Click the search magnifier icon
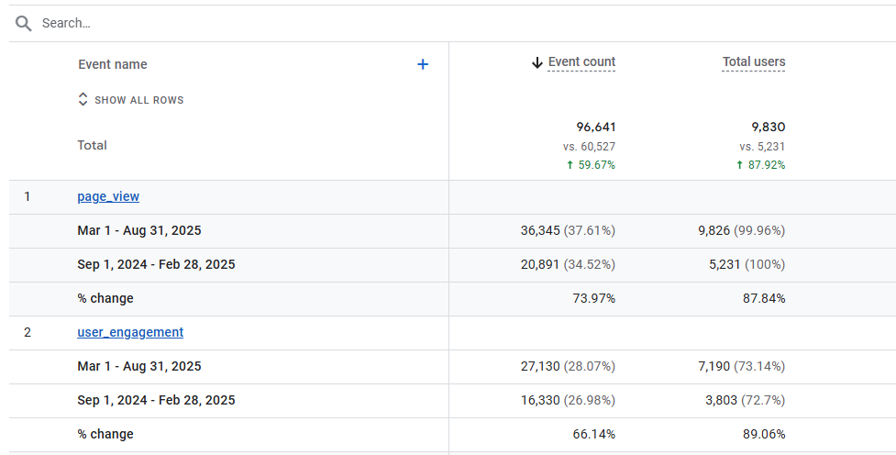The image size is (896, 455). [x=24, y=23]
